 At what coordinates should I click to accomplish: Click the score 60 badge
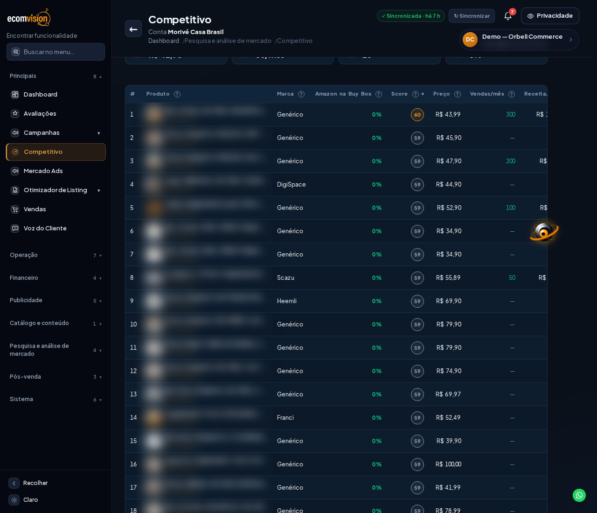417,115
